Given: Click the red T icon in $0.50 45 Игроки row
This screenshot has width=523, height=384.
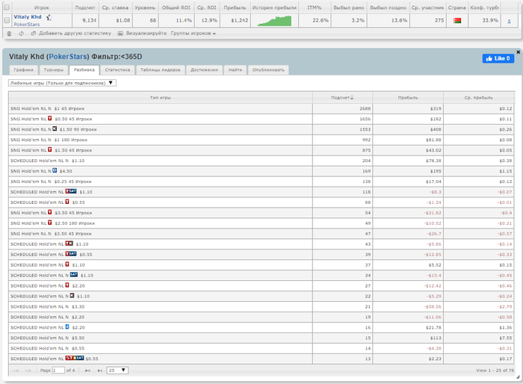Looking at the screenshot, I should (x=50, y=119).
